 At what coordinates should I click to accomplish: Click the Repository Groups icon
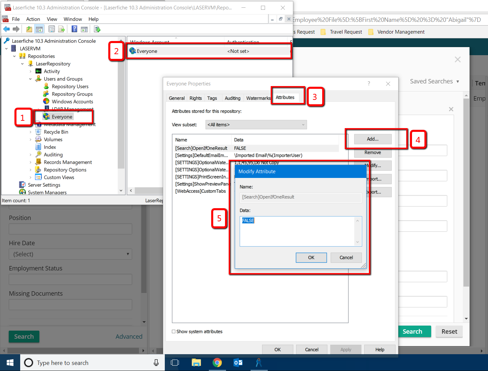(x=46, y=94)
